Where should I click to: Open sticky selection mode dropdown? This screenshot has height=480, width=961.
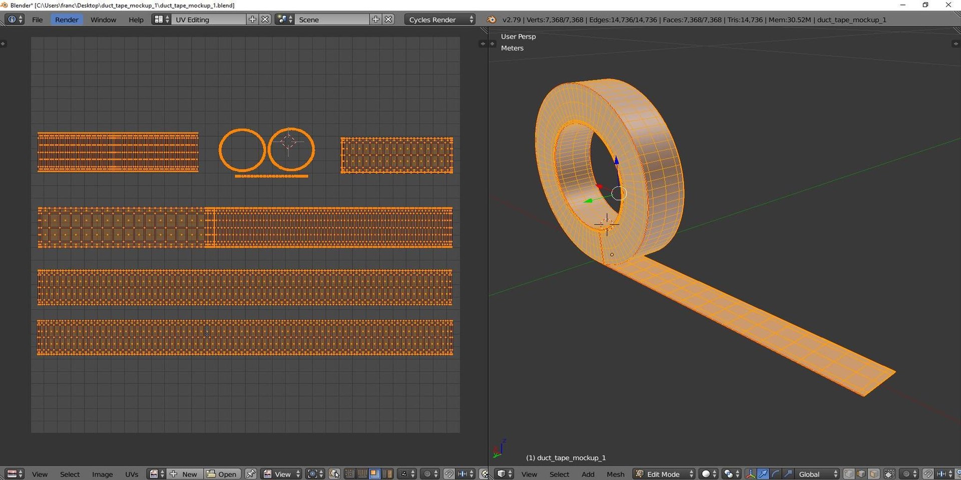pos(407,474)
